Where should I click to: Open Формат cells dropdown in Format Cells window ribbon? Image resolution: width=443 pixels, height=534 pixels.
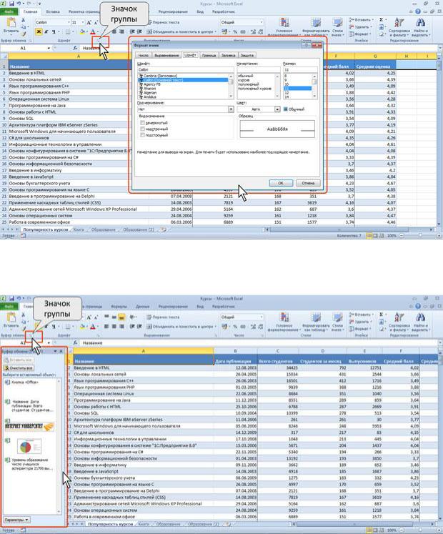(x=359, y=34)
